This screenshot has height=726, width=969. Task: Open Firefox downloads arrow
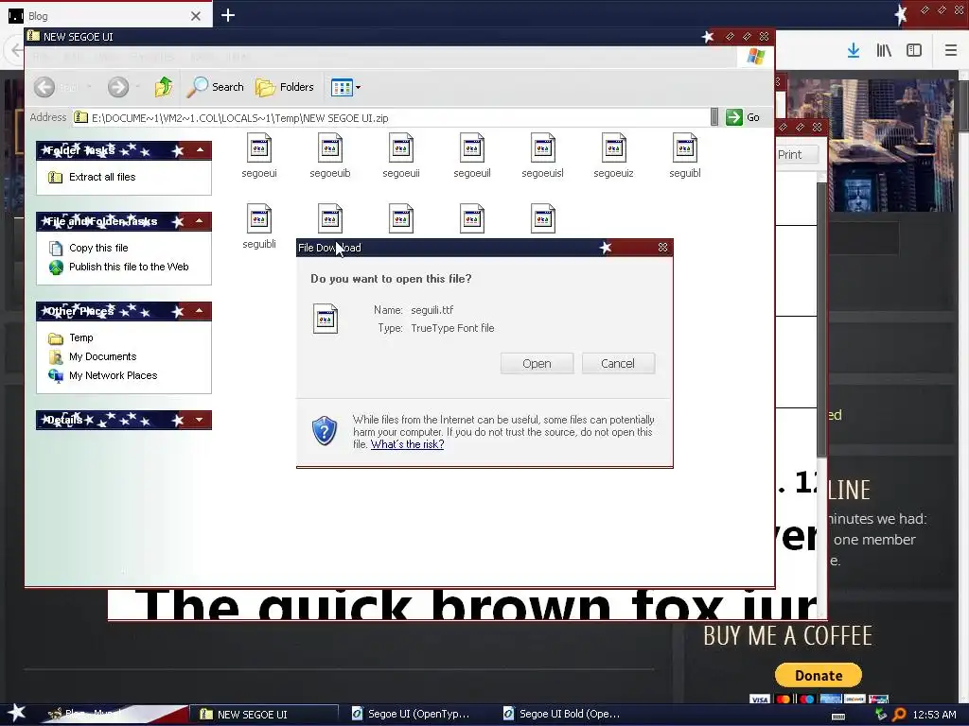pyautogui.click(x=854, y=51)
